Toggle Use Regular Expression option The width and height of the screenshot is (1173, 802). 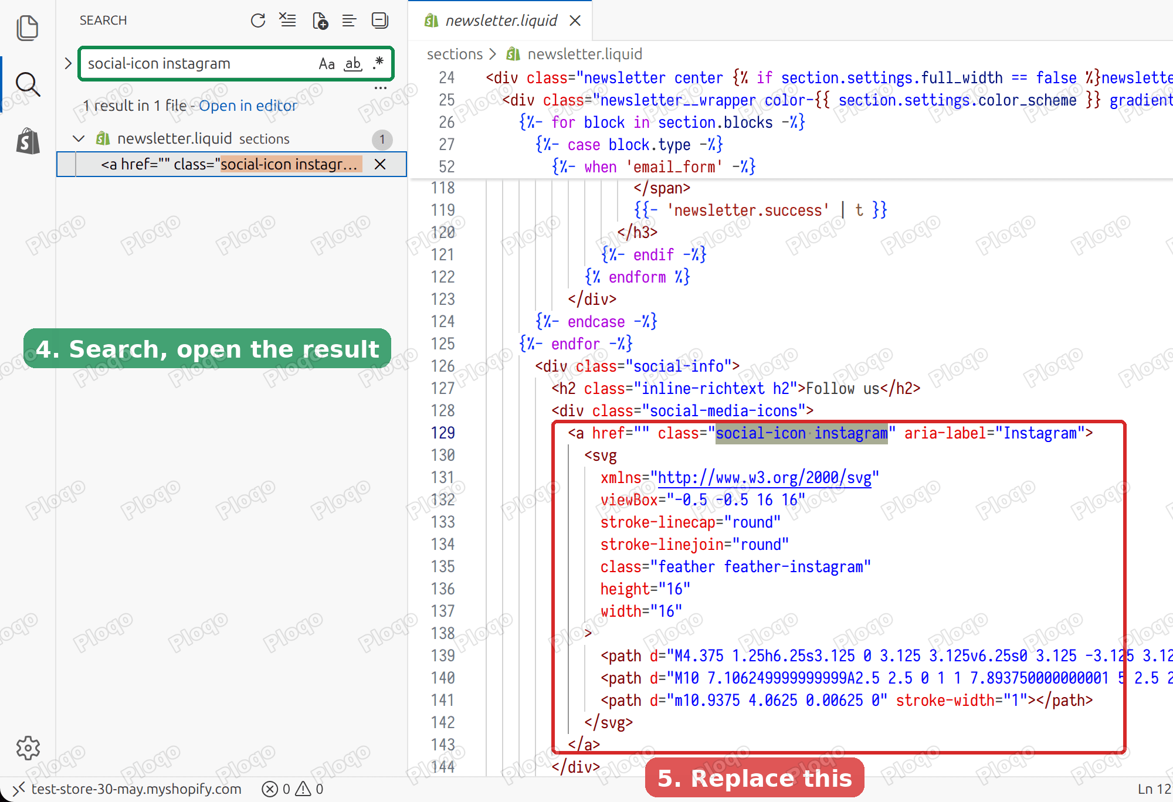tap(378, 63)
